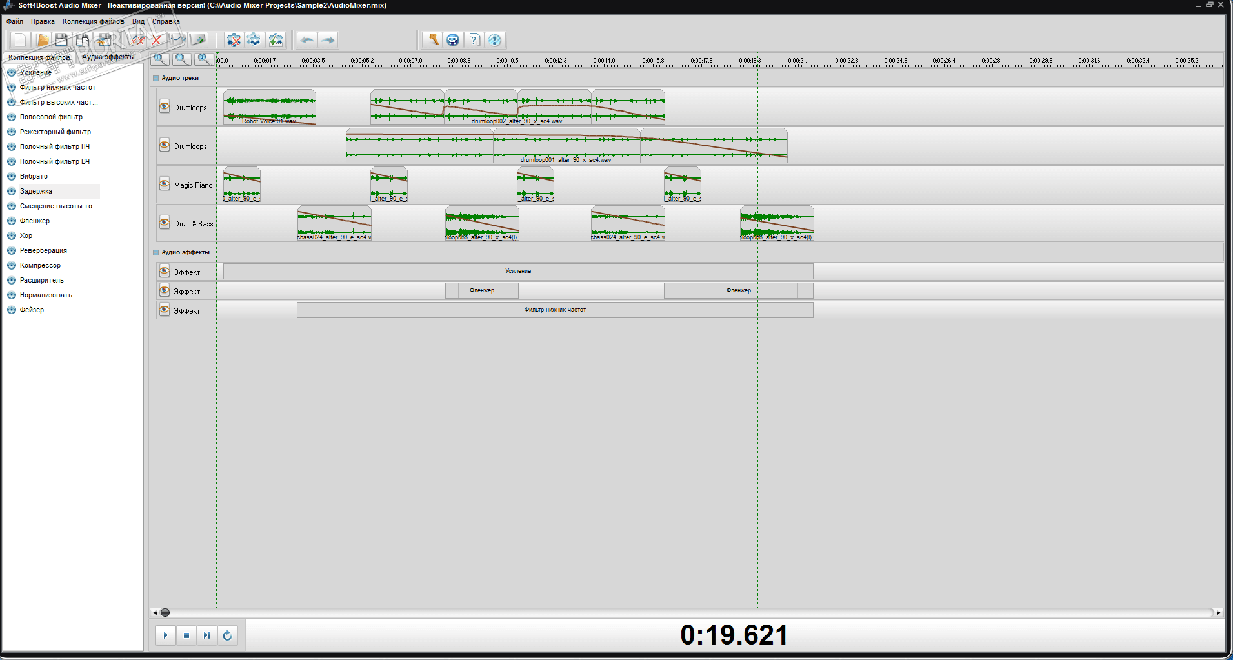Create a new project with the blank page icon
Screen dimensions: 1233x660
tap(20, 40)
